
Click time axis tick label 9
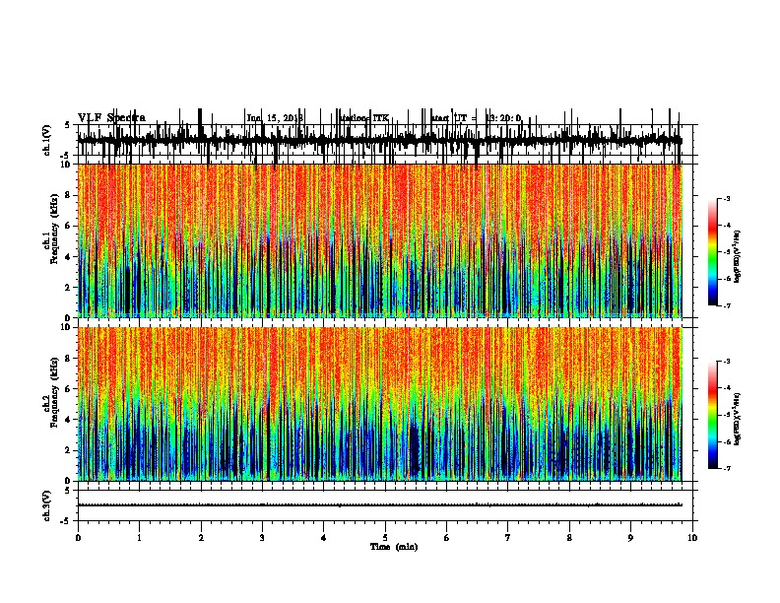(x=630, y=538)
